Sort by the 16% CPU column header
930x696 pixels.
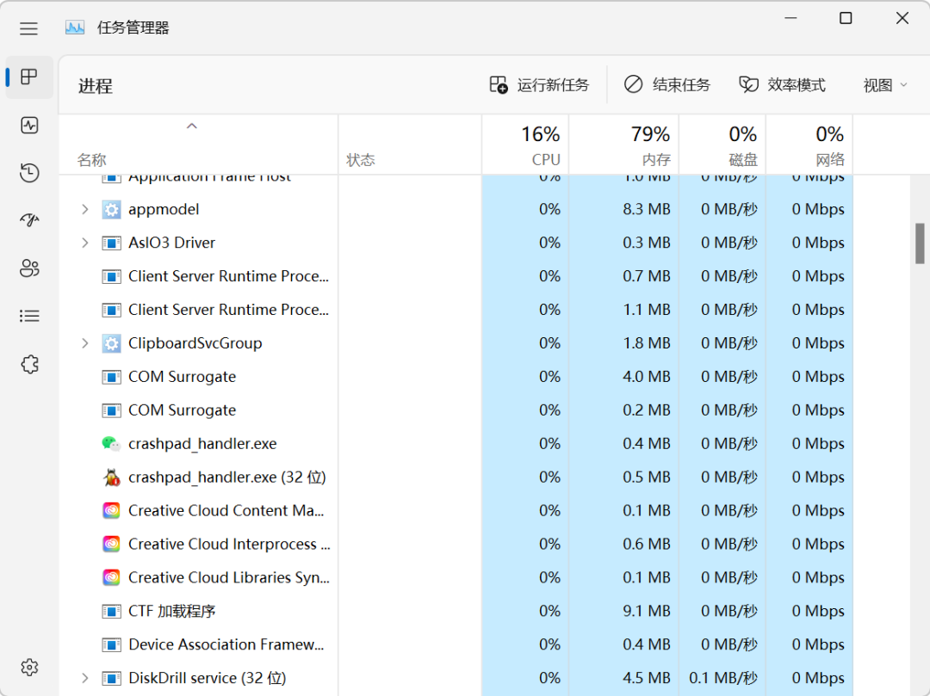(525, 145)
